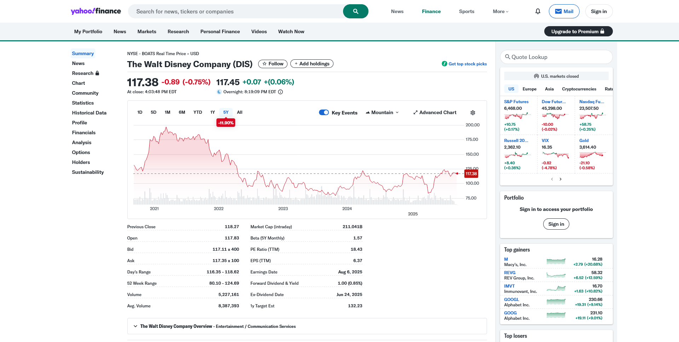Click the Quote Lookup field

(x=556, y=57)
